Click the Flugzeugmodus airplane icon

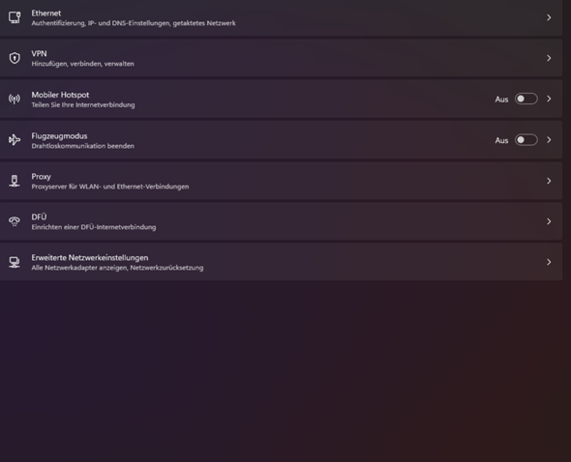pos(15,140)
